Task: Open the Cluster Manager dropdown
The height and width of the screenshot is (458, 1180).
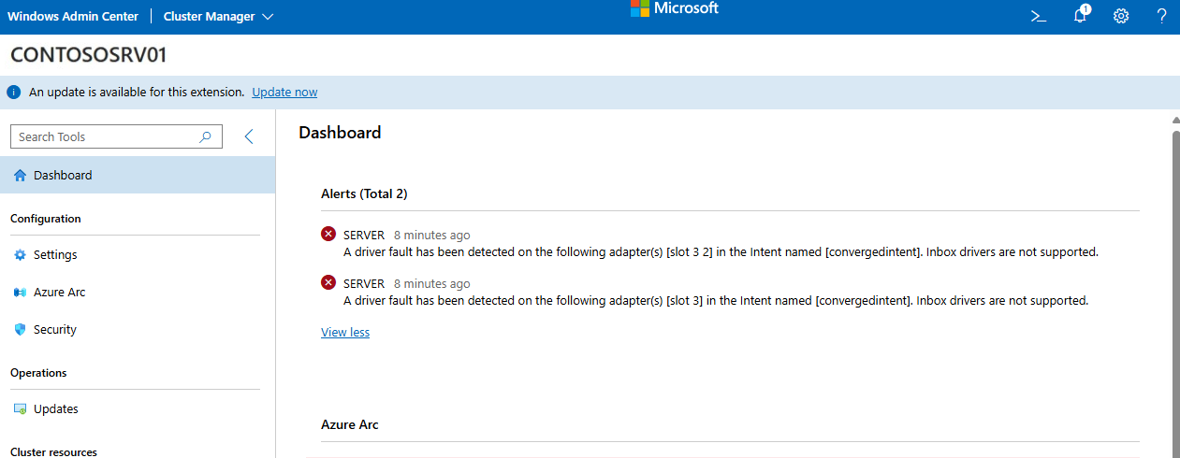Action: point(218,16)
